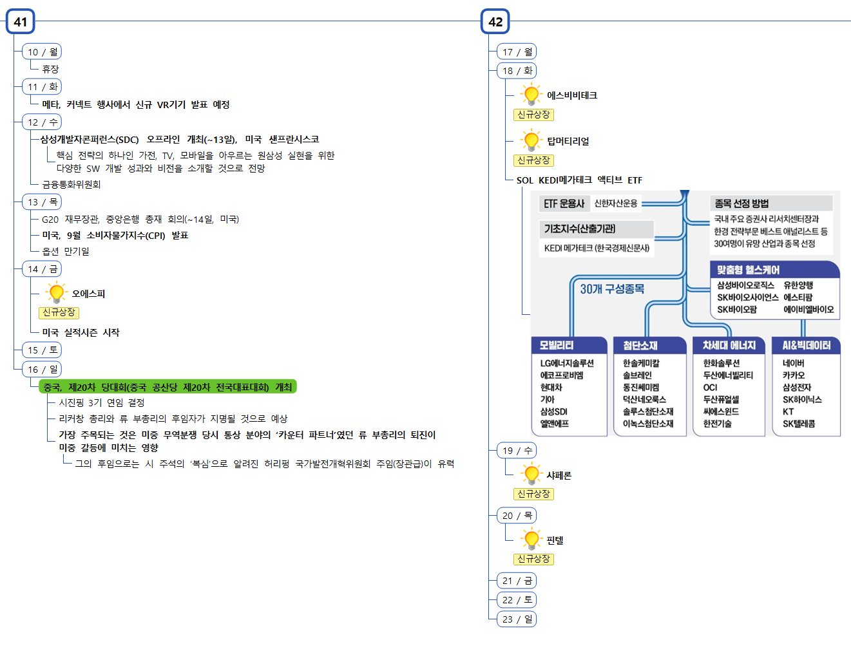Screen dimensions: 851x649
Task: Click the 신규상장 tag under 샤페론
Action: (533, 494)
